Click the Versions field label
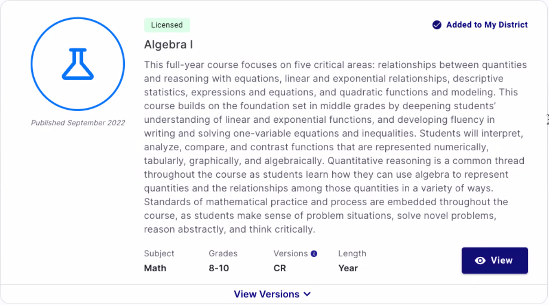Screen dimensions: 549x305 click(x=291, y=254)
